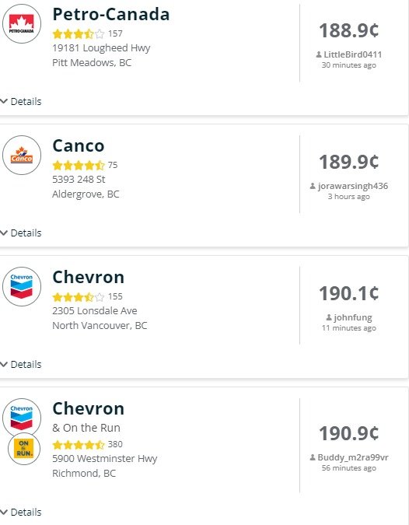The width and height of the screenshot is (409, 525).
Task: Expand Details for Chevron Lonsdale Ave
Action: [x=21, y=364]
